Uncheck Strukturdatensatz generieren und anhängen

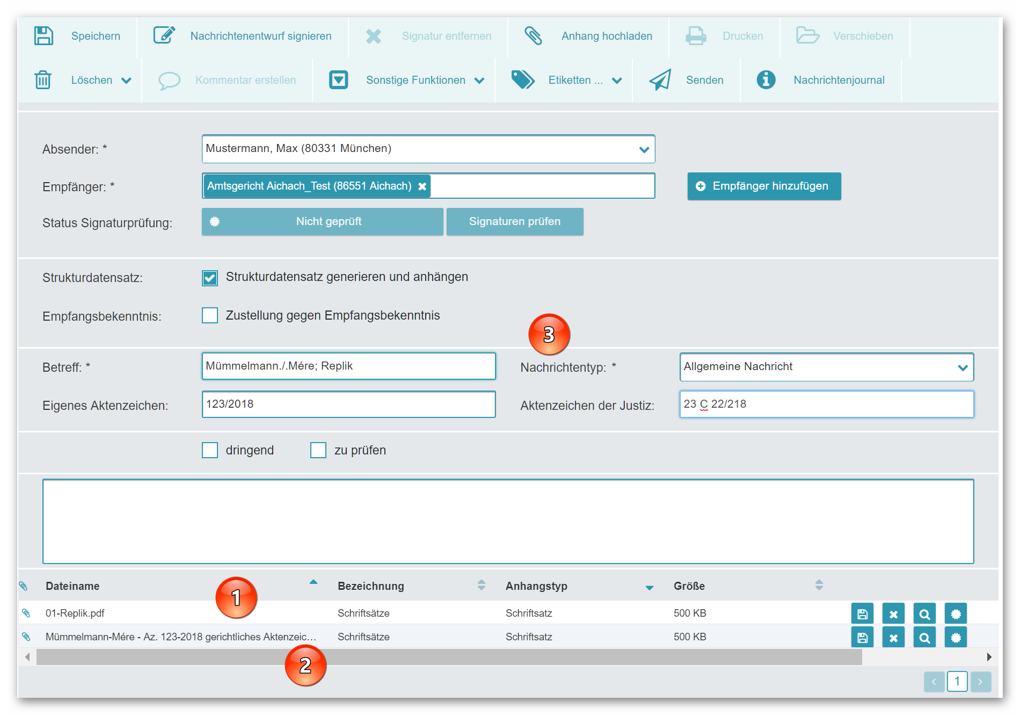point(210,278)
